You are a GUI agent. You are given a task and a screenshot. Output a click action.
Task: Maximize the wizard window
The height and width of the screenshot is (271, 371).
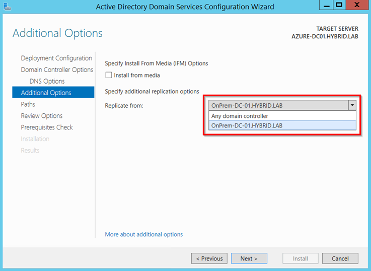(x=339, y=5)
